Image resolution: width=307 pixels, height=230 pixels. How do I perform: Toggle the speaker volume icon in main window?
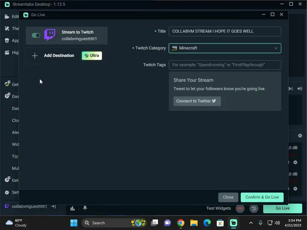click(300, 89)
